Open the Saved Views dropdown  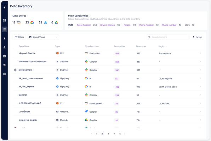[x=43, y=37]
